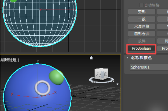Click the ViewCube in the perspective viewport
This screenshot has height=111, width=168.
coord(101,74)
